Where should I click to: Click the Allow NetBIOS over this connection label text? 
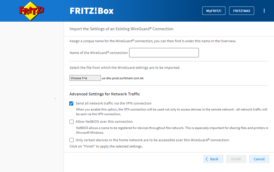point(104,122)
